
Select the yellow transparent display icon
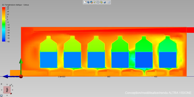click(x=101, y=2)
